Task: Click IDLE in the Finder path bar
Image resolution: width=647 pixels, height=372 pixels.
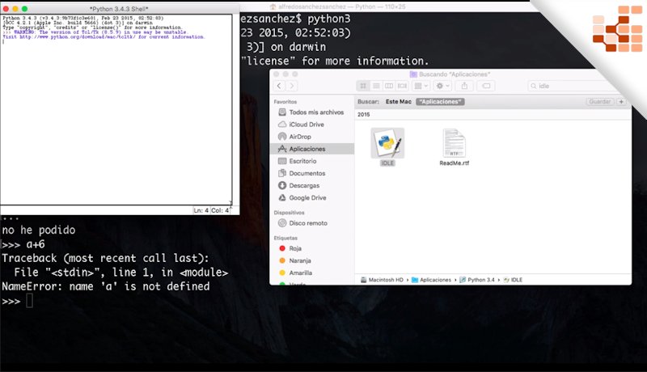Action: pyautogui.click(x=513, y=280)
